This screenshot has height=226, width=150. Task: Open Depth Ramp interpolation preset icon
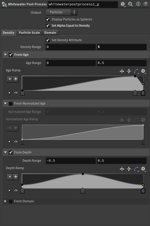(x=136, y=169)
